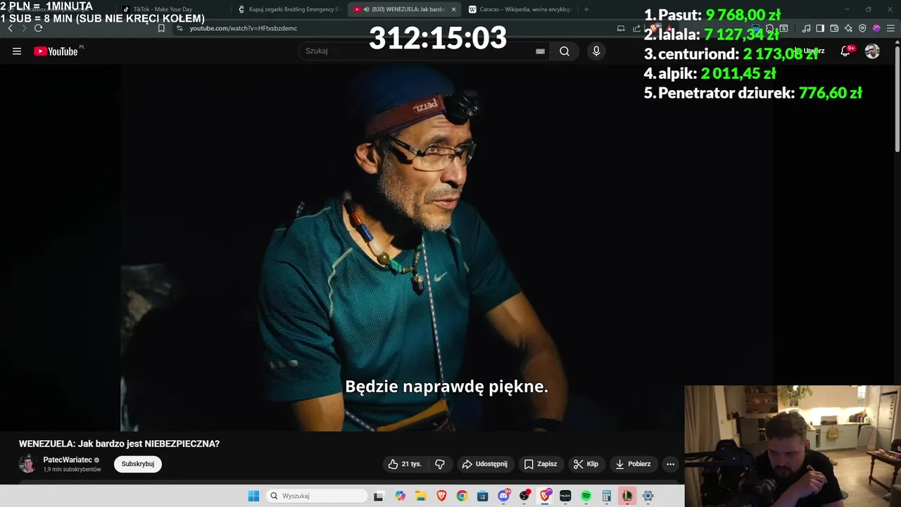Open Copilot from the taskbar

coord(400,496)
